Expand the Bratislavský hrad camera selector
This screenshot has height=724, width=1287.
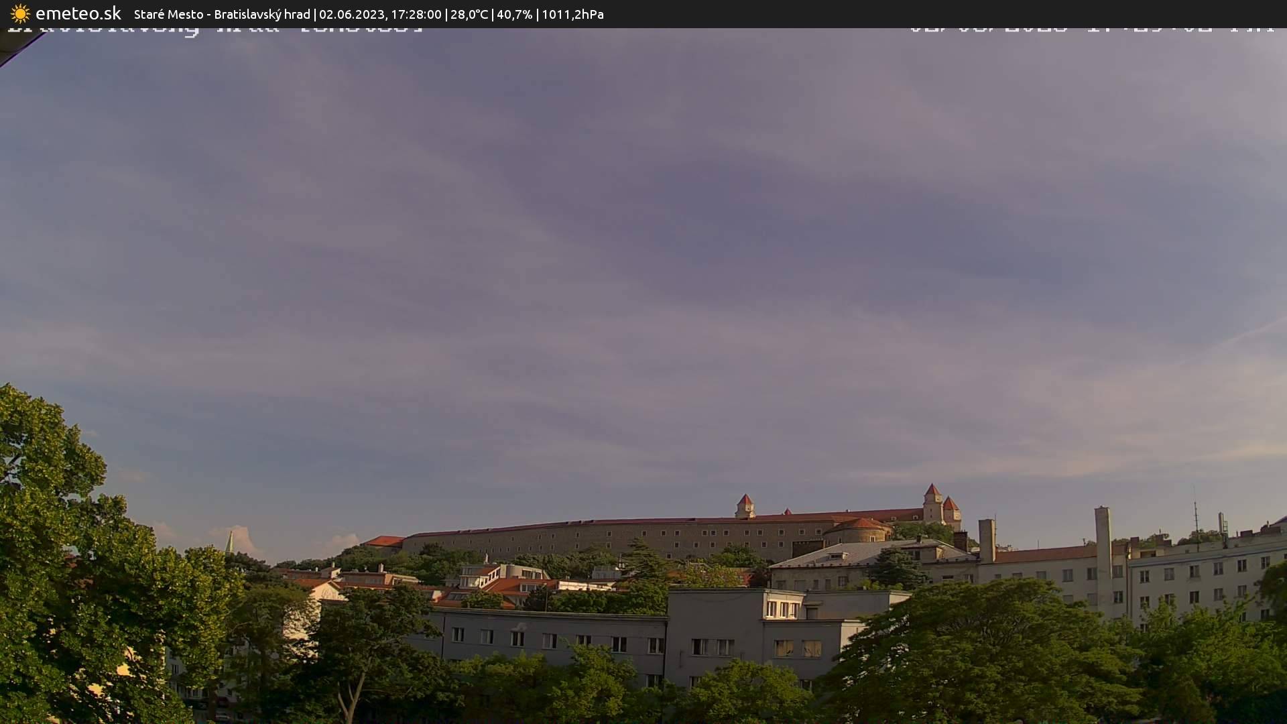261,13
